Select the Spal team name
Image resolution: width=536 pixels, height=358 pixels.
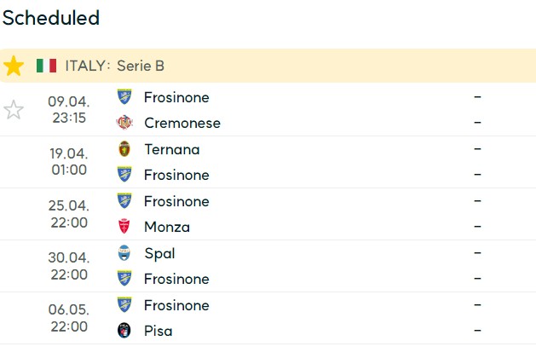pyautogui.click(x=159, y=253)
